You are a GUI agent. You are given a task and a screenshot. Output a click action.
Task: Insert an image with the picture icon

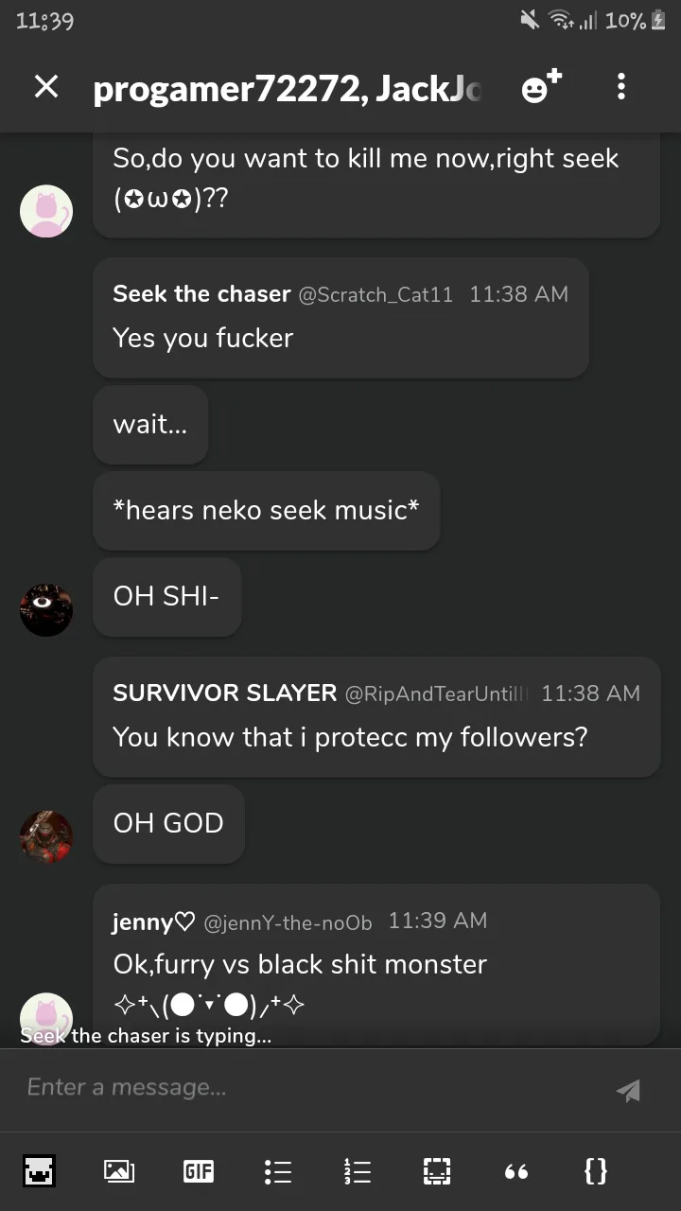point(119,1171)
